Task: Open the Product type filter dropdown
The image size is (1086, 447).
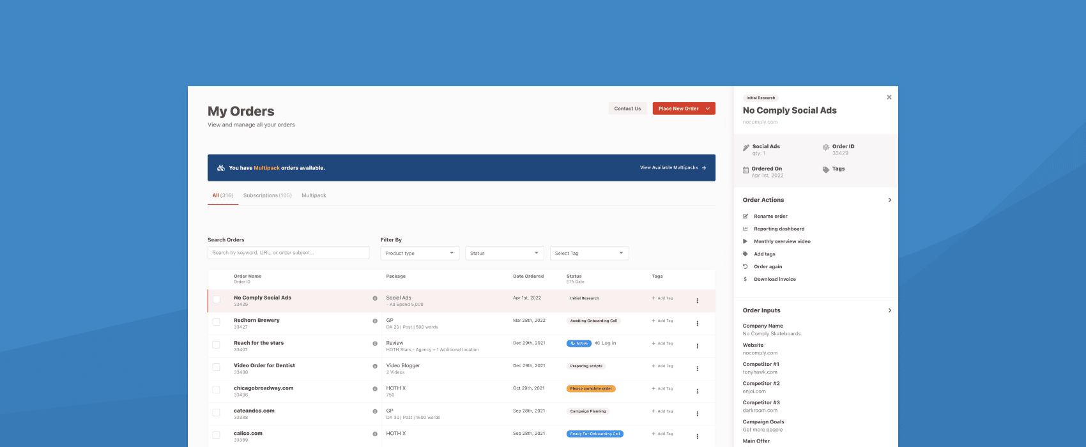Action: pyautogui.click(x=420, y=253)
